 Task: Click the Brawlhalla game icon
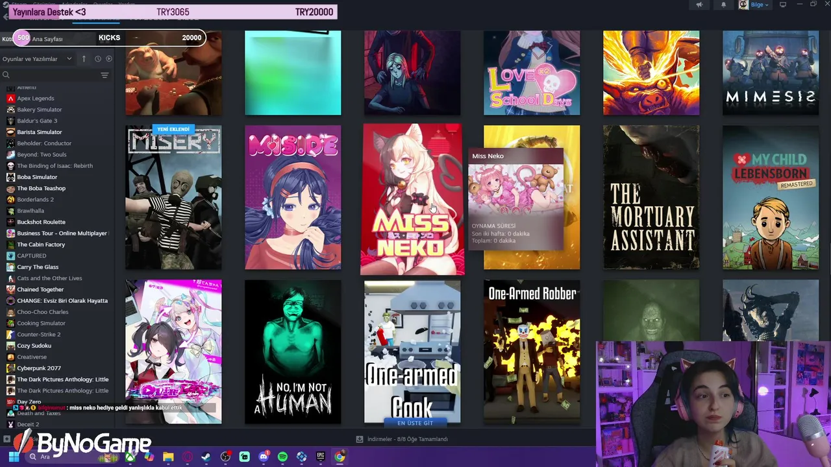(x=10, y=211)
